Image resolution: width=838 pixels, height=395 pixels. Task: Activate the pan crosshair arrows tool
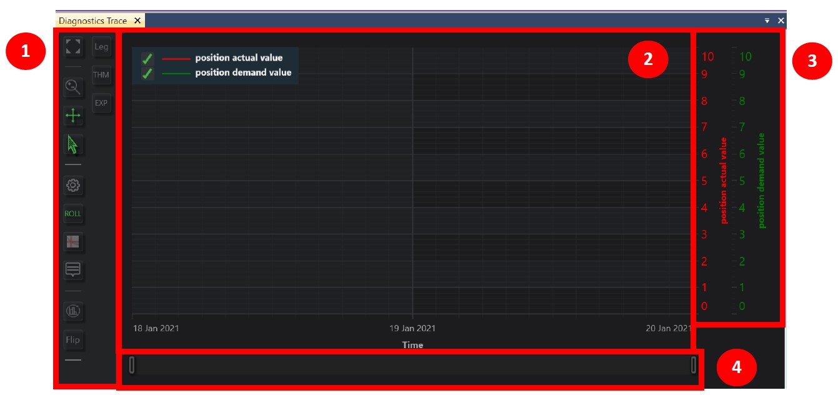[x=73, y=116]
